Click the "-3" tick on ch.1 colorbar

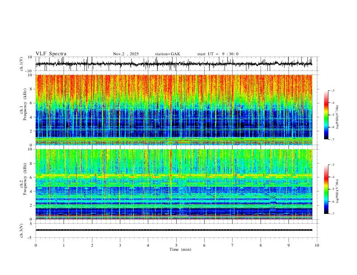(332, 90)
